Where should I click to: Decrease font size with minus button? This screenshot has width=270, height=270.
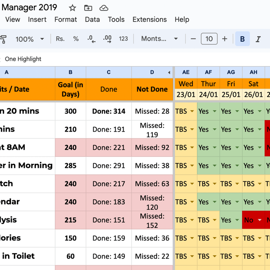point(193,39)
